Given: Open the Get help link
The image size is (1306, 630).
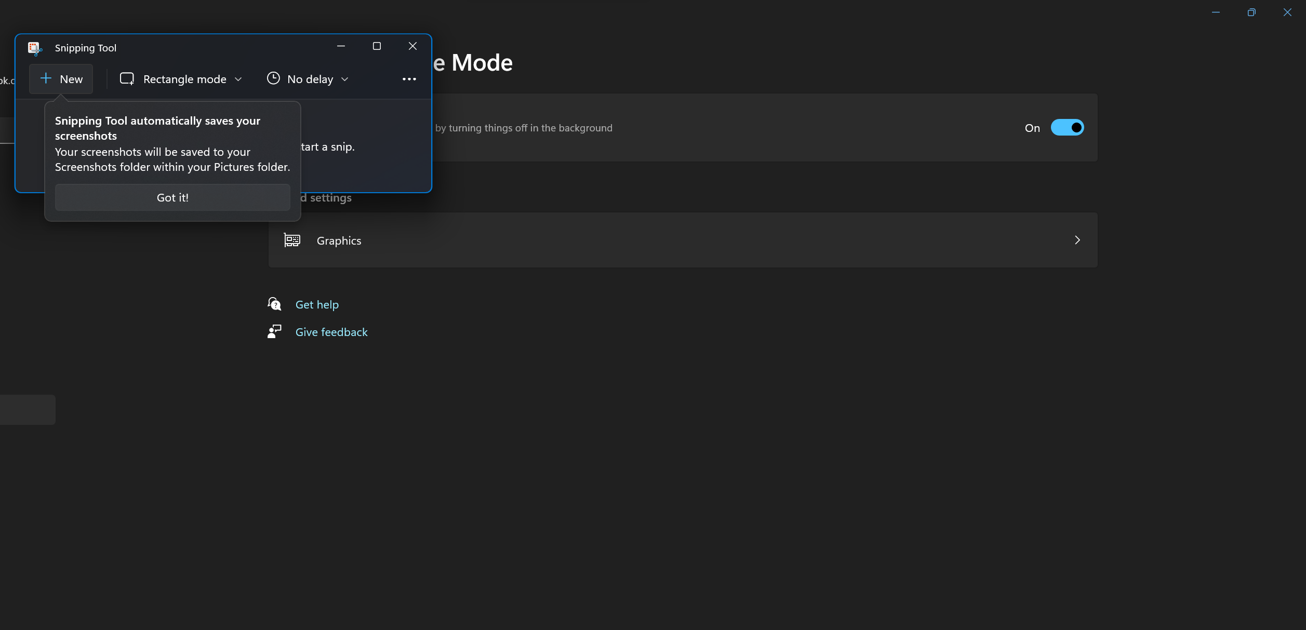Looking at the screenshot, I should (317, 304).
